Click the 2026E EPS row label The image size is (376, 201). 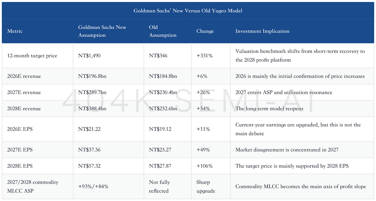[20, 129]
